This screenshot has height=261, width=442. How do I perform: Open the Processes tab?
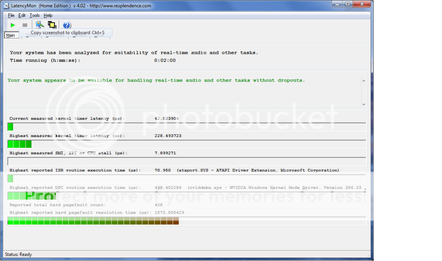[55, 35]
